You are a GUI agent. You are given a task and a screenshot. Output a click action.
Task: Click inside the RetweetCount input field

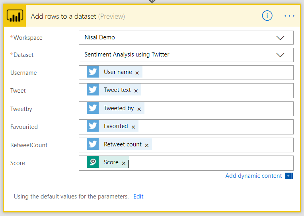186,145
